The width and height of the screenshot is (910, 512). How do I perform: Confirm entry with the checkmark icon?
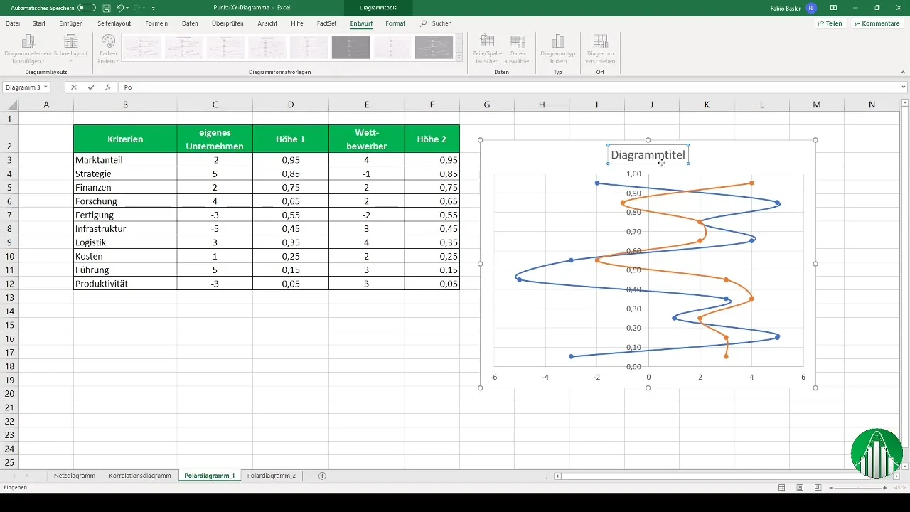91,87
